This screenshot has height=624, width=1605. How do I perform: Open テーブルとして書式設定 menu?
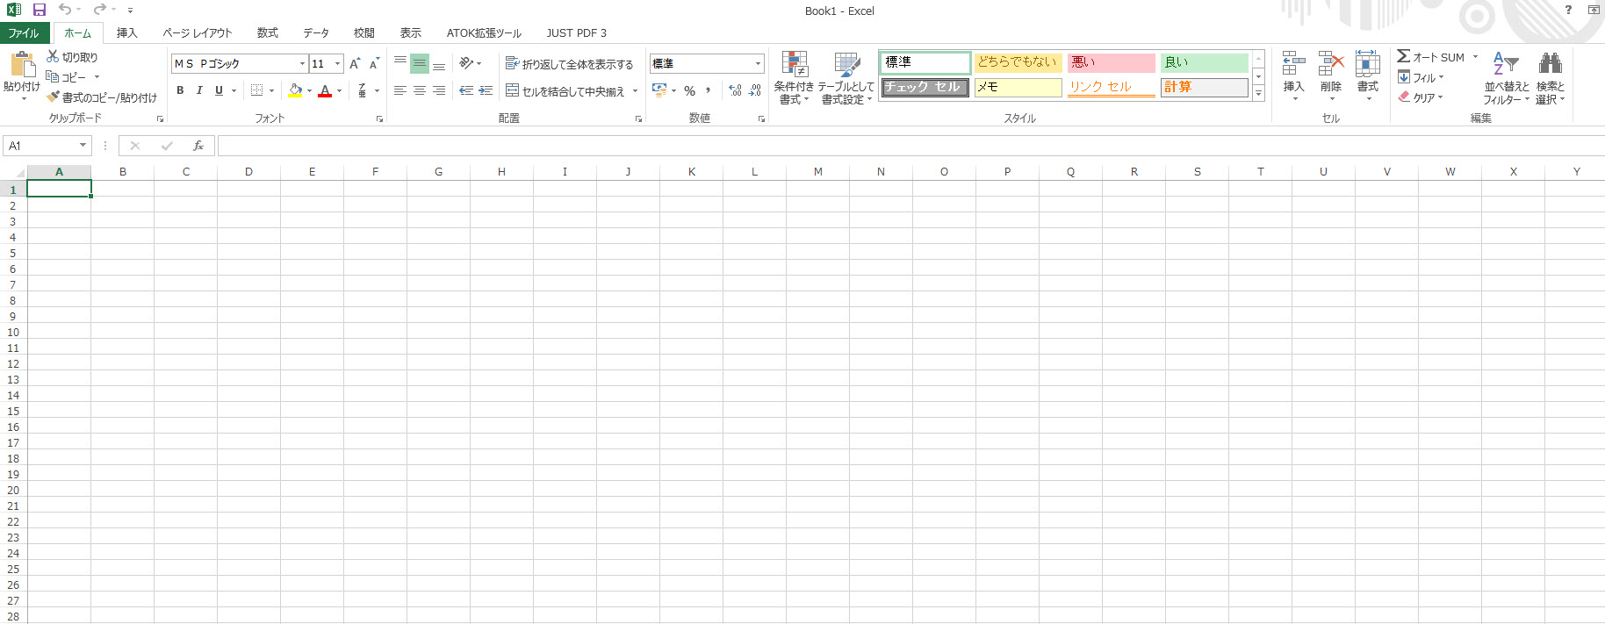(846, 78)
